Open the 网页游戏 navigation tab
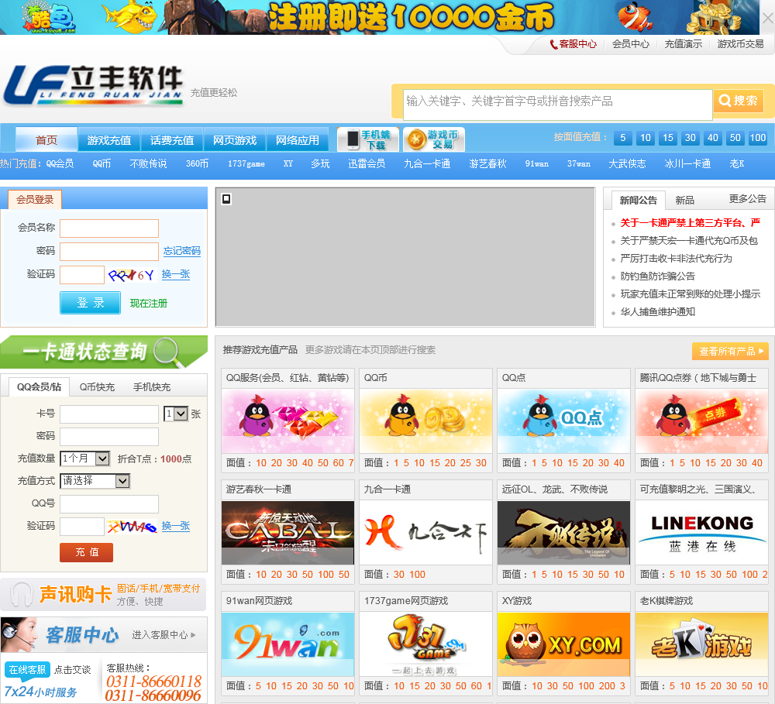This screenshot has width=775, height=704. 235,140
